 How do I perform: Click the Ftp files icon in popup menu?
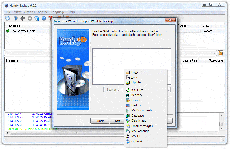tap(128, 82)
